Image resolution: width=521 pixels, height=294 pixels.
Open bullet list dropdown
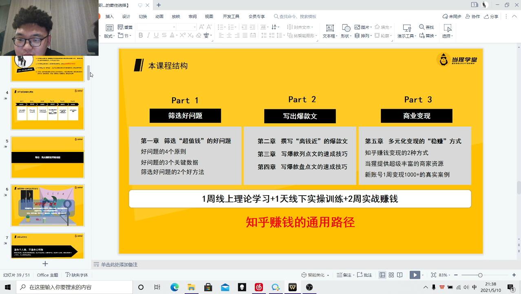(224, 27)
